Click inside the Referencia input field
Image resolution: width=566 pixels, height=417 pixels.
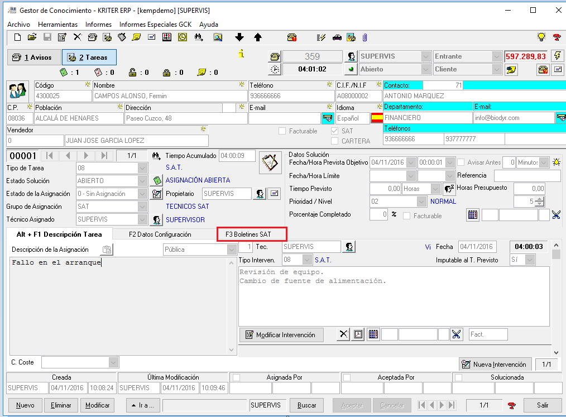coord(527,175)
